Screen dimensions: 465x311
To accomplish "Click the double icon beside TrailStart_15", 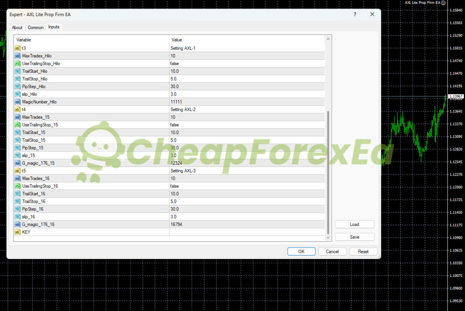I will 17,132.
